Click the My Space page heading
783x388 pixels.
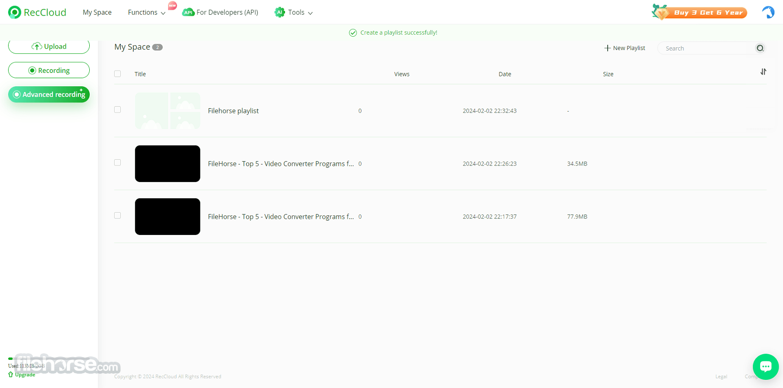tap(132, 47)
